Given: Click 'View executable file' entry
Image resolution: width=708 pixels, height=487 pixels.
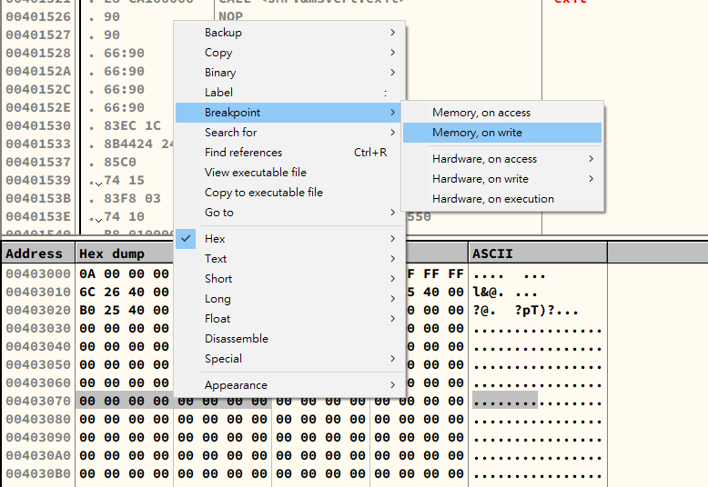Looking at the screenshot, I should 255,173.
